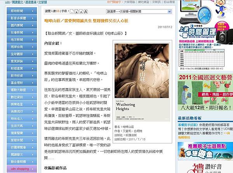Screen dimensions: 233x173
Task: Click the 出版日期:2011/7/15 line
Action: [x=130, y=139]
